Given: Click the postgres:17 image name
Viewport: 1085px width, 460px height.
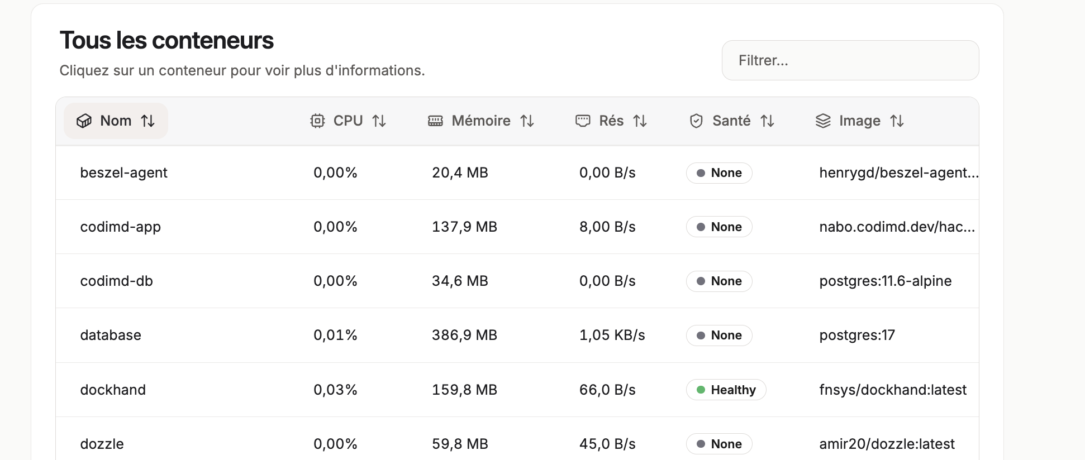Looking at the screenshot, I should [x=857, y=335].
